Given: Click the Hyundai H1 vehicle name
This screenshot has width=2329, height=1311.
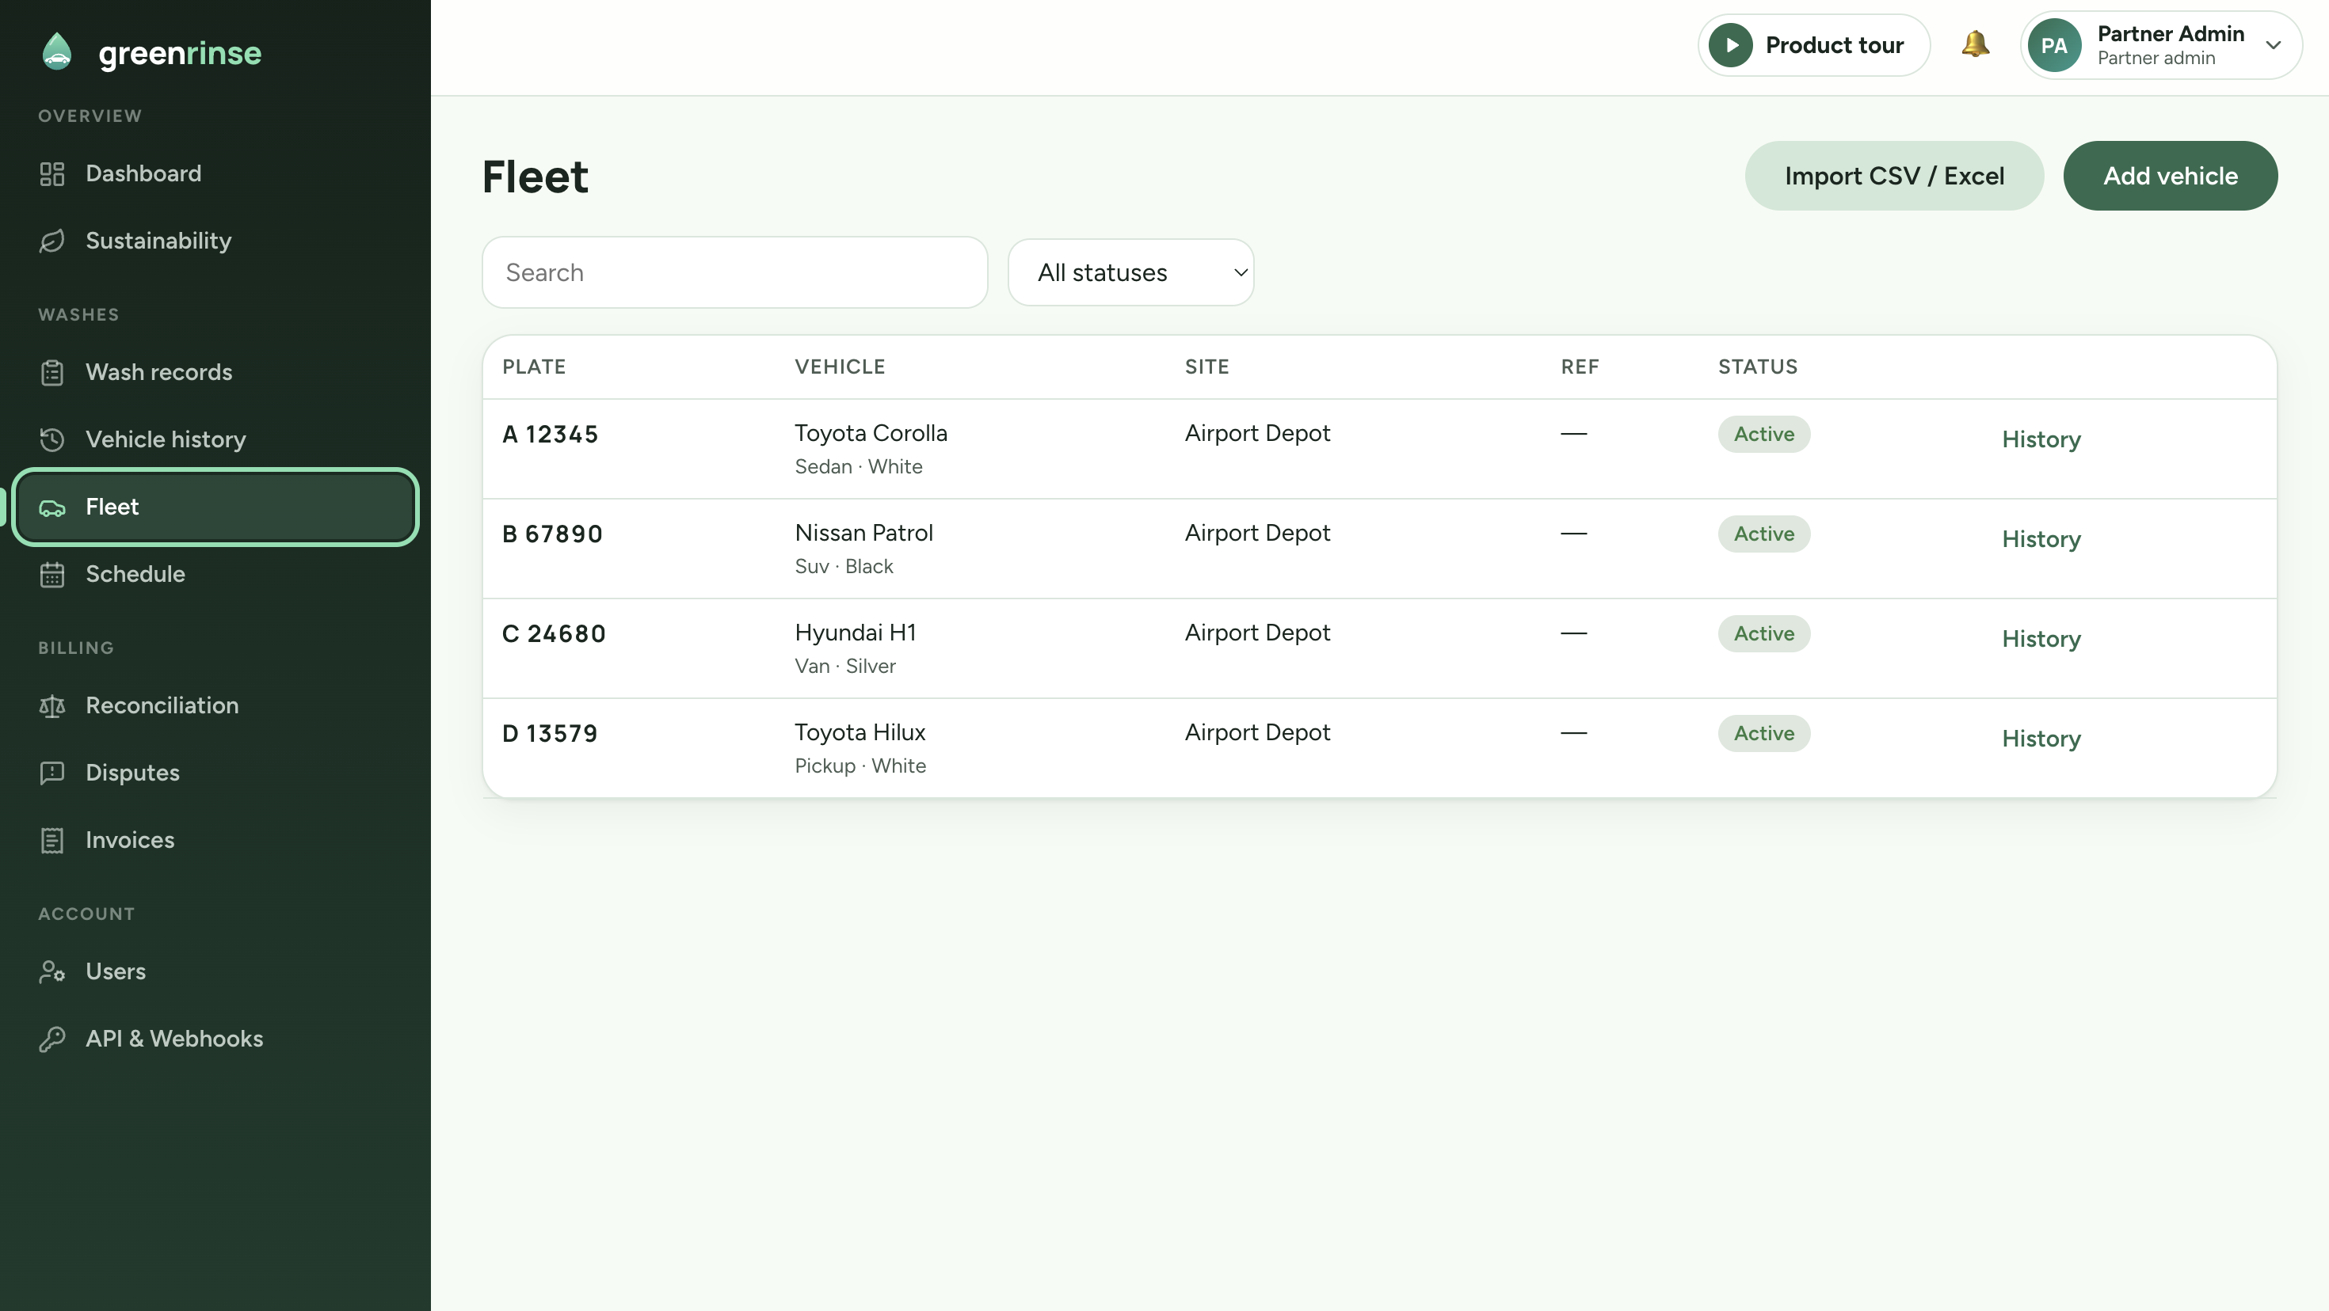Looking at the screenshot, I should tap(856, 633).
